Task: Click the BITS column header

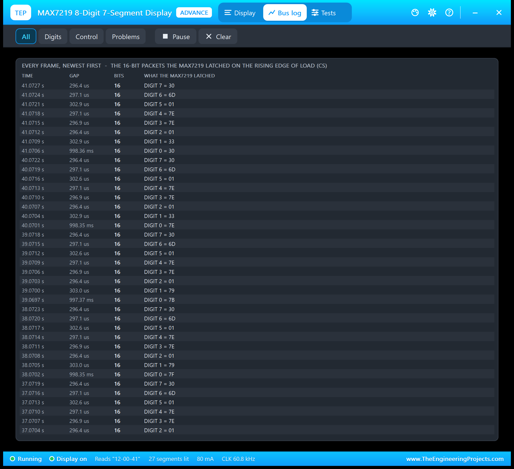Action: pyautogui.click(x=119, y=76)
